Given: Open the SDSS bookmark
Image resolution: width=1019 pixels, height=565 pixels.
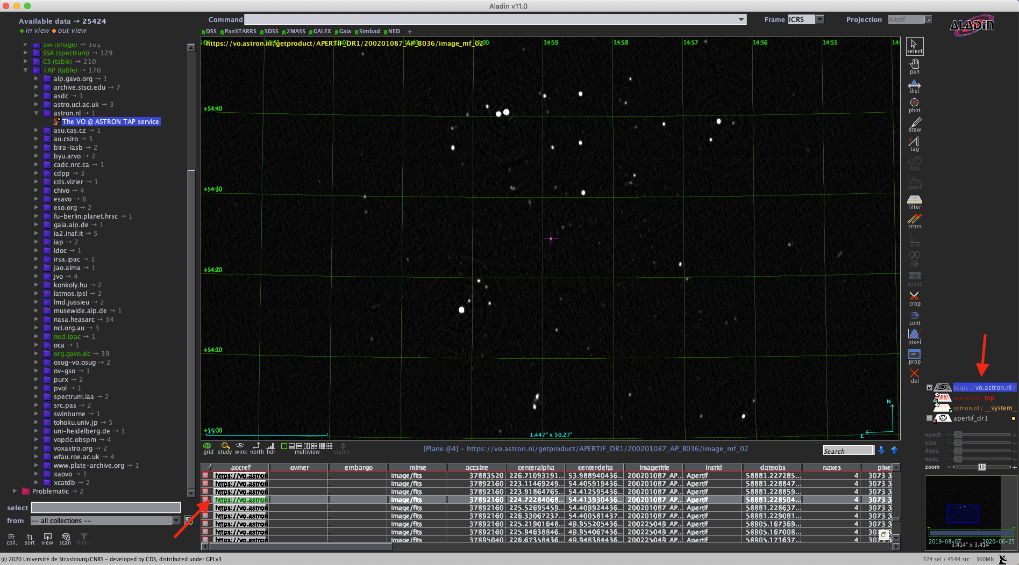Looking at the screenshot, I should click(x=269, y=32).
